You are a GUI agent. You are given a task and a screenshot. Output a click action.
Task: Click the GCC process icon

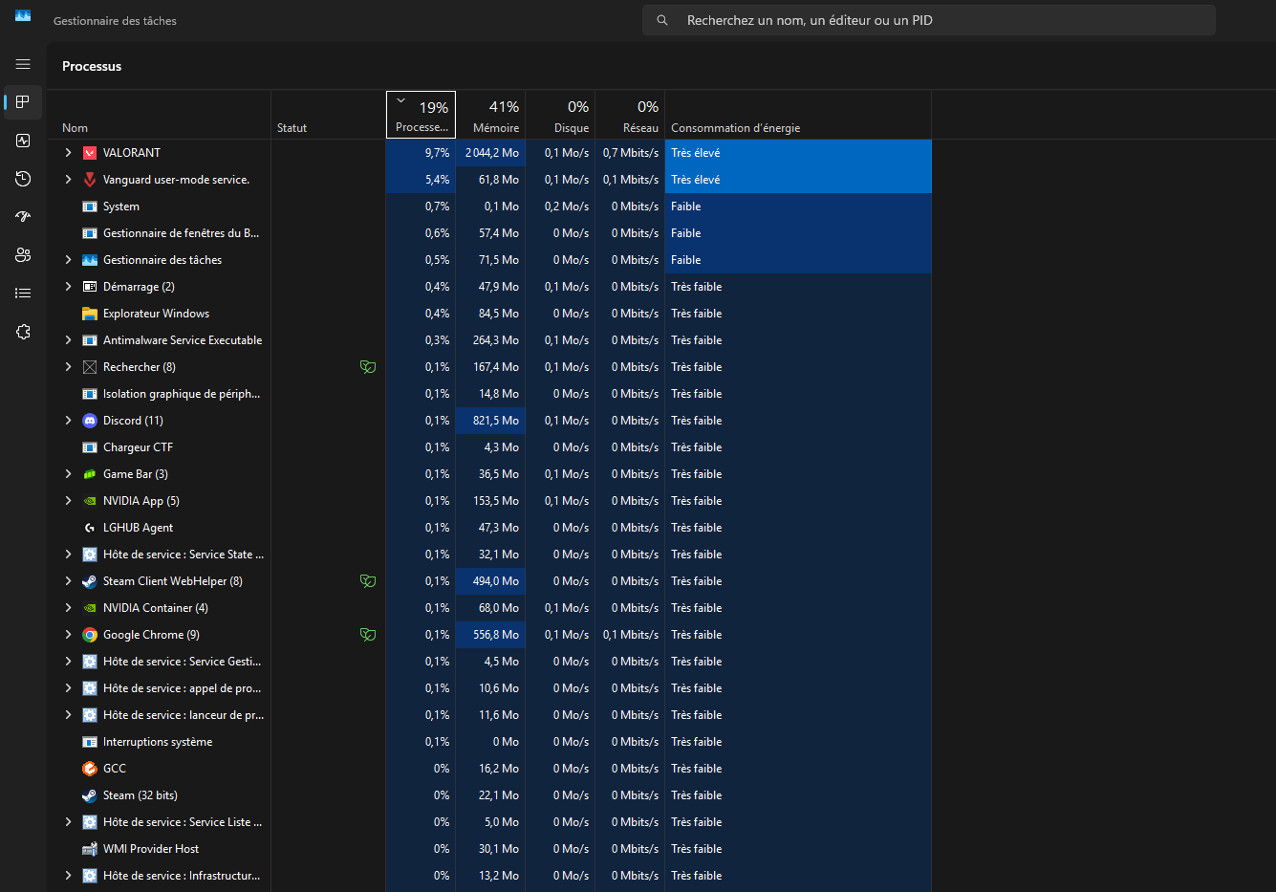[90, 769]
